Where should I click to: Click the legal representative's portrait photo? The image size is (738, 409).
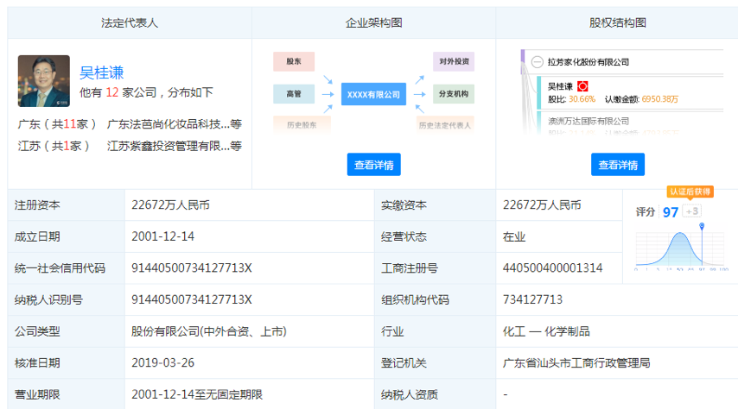pos(43,81)
